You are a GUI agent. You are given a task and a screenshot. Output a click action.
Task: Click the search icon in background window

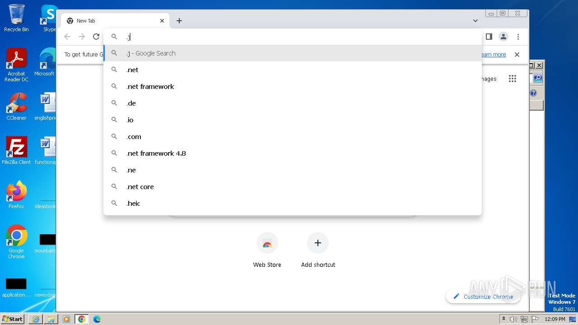pyautogui.click(x=537, y=78)
